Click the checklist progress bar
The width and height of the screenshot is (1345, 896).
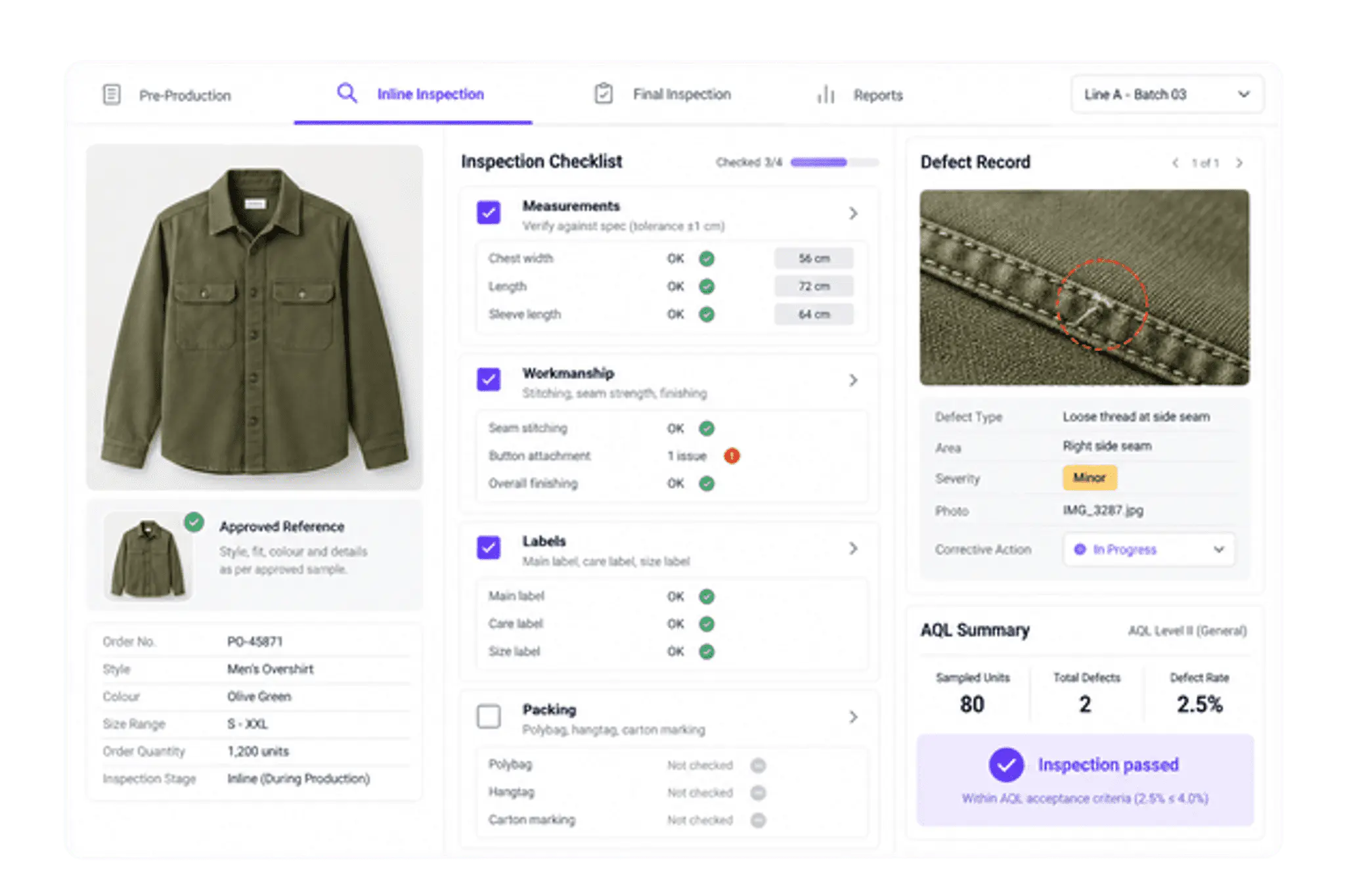click(x=835, y=162)
